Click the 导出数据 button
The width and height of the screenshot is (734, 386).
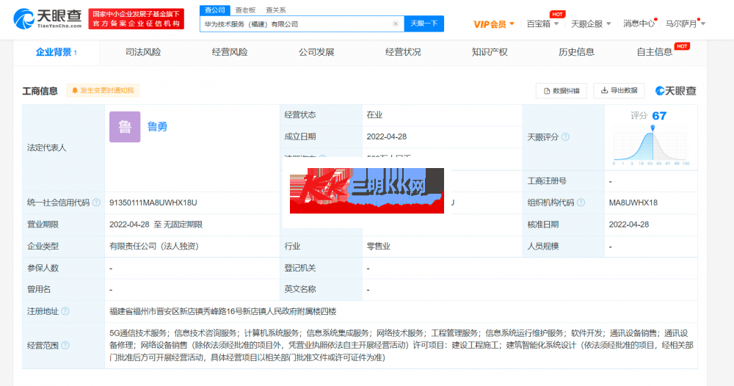click(x=619, y=90)
